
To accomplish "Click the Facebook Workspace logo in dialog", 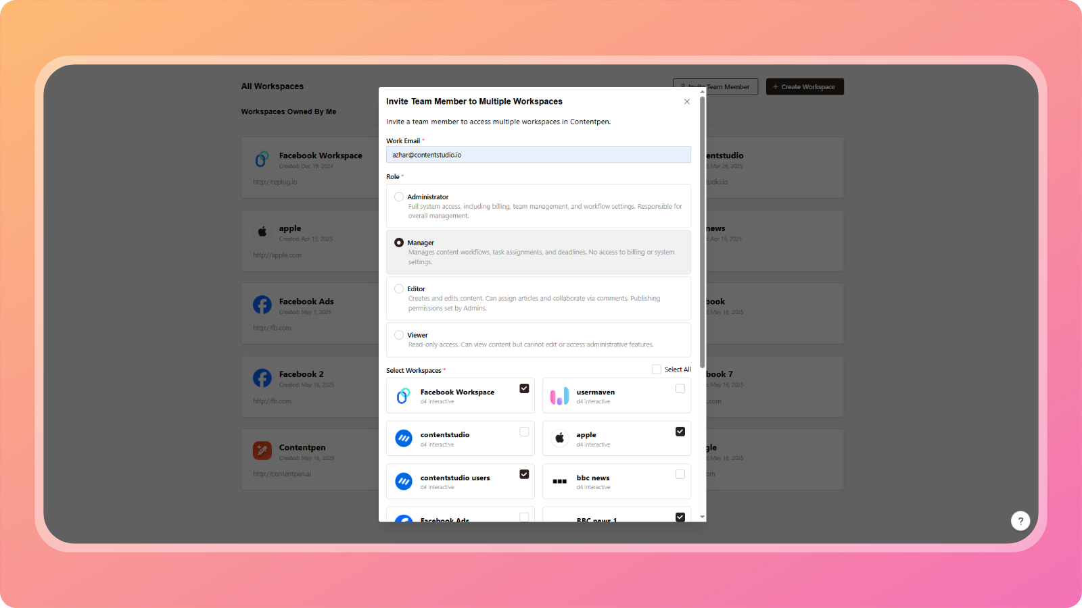I will coord(404,396).
